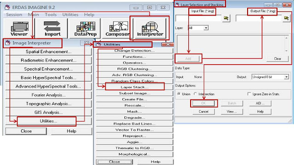Open the Utilities menu in menu bar
This screenshot has width=294, height=165.
pyautogui.click(x=70, y=15)
